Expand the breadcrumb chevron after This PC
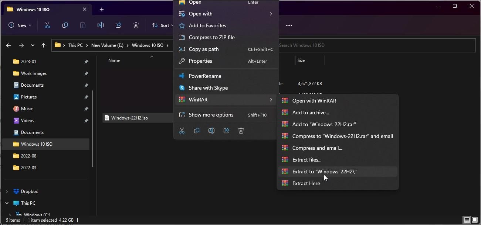Image resolution: width=481 pixels, height=225 pixels. [x=87, y=45]
